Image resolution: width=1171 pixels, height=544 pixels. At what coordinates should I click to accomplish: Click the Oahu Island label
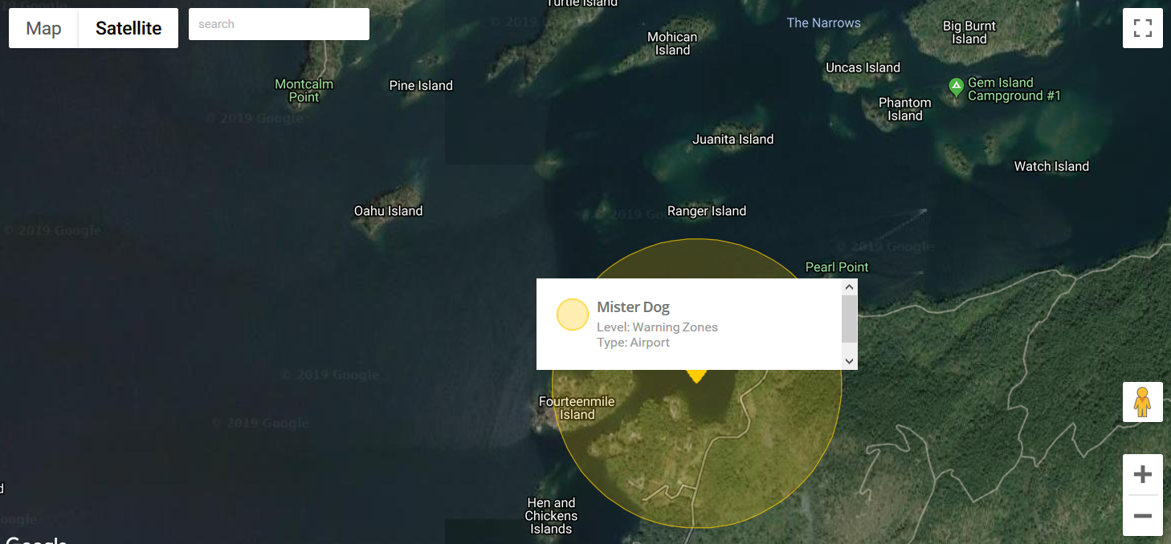[388, 211]
